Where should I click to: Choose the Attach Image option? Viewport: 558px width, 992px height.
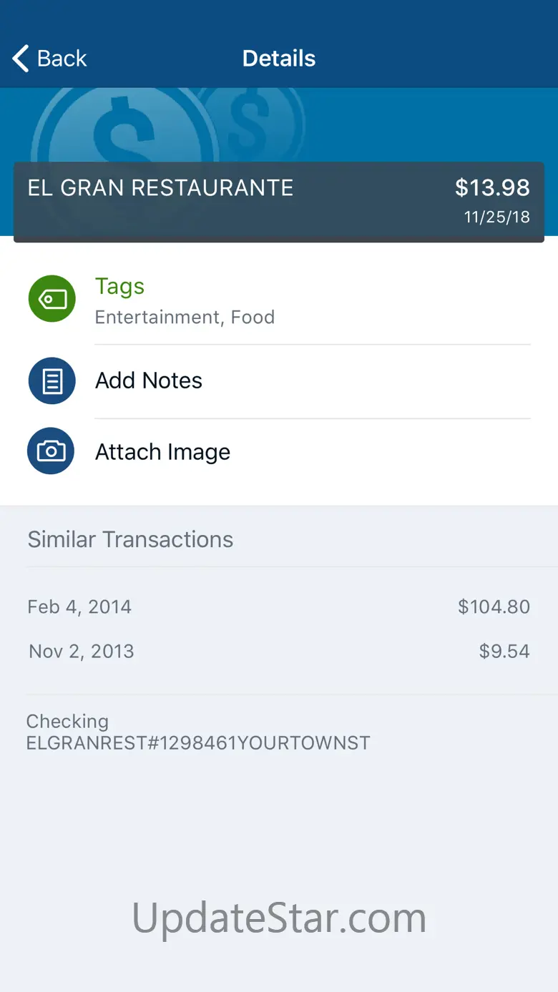click(162, 452)
